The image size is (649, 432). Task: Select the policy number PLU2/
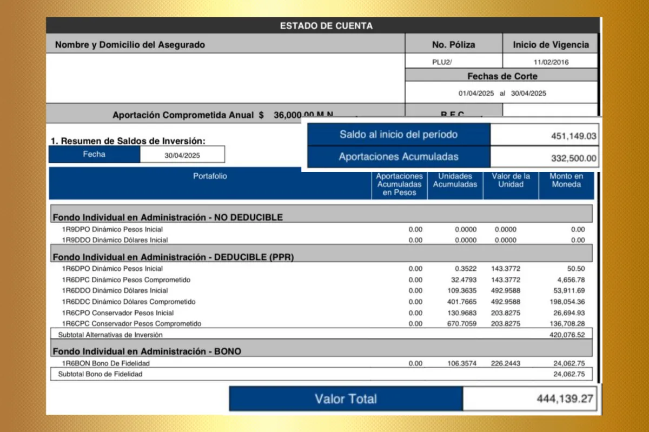click(441, 62)
